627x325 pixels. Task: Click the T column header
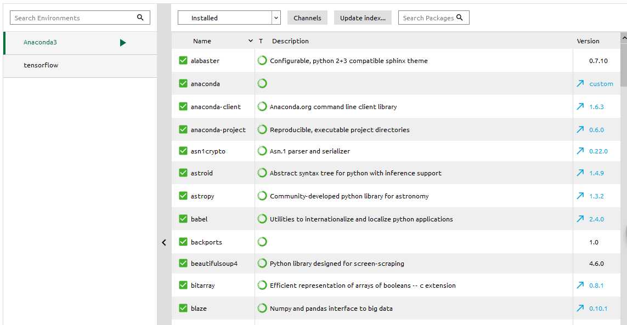(261, 41)
